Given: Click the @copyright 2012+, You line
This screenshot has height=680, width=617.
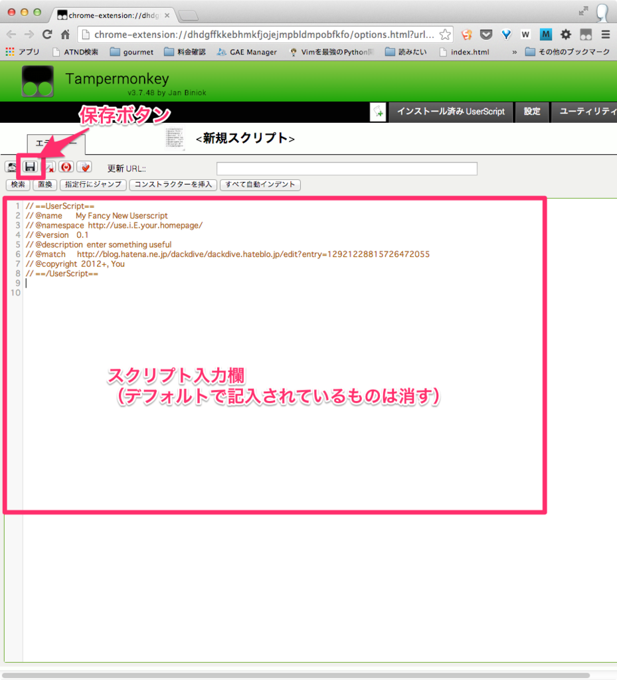Looking at the screenshot, I should click(x=75, y=264).
